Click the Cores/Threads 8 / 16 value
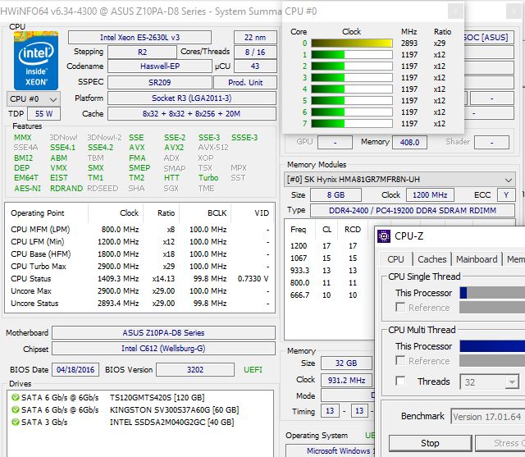 (255, 53)
